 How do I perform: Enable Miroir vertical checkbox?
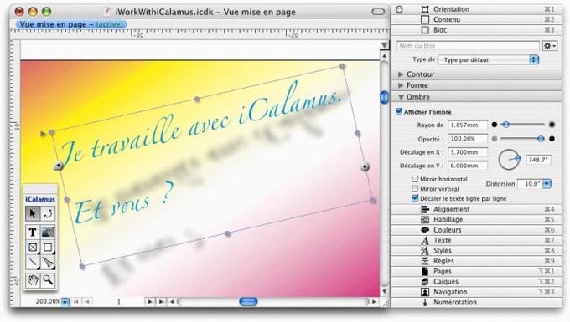click(x=415, y=188)
